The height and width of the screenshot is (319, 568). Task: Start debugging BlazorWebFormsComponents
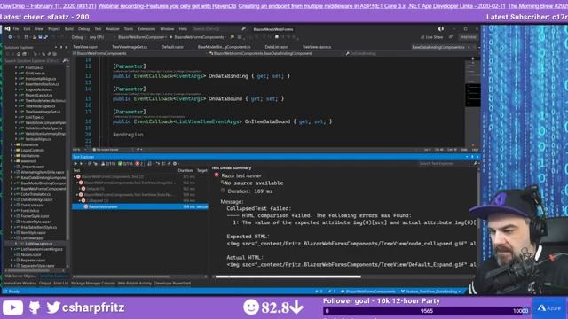click(197, 37)
